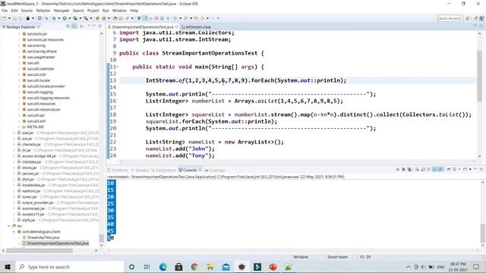The width and height of the screenshot is (486, 273).
Task: Click Clear Console icon
Action: (x=417, y=169)
